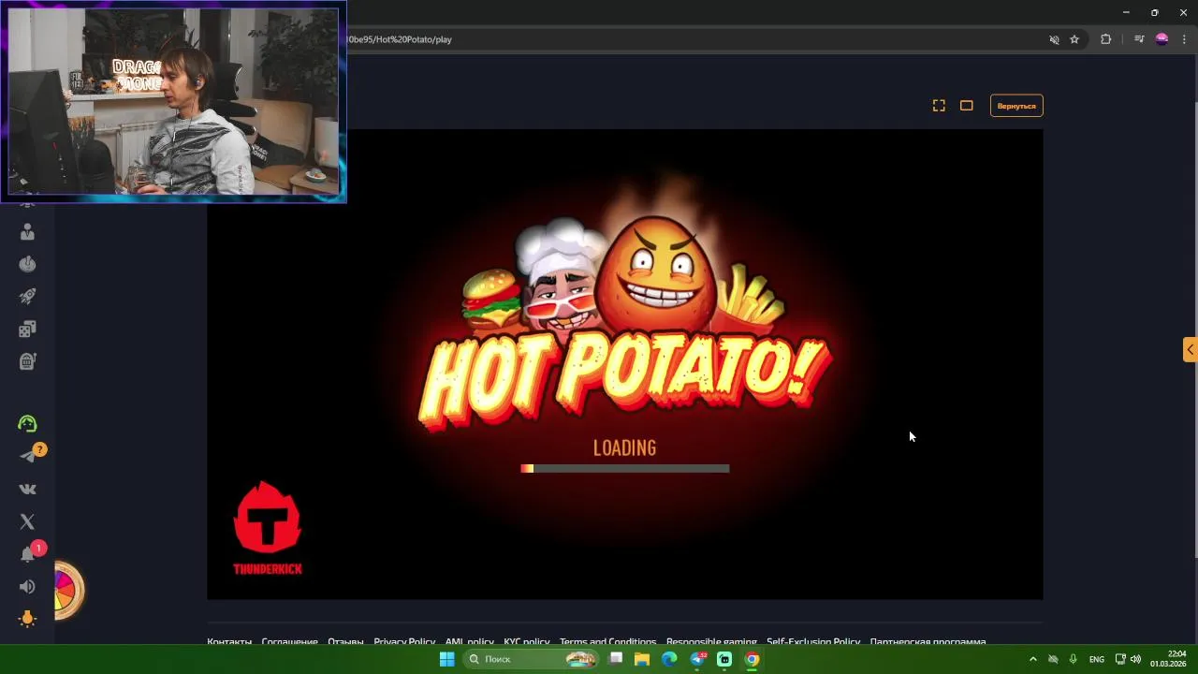
Task: Expand the orange side panel arrow
Action: click(1190, 349)
